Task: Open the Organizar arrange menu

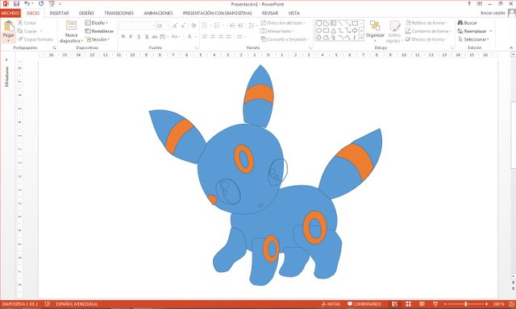Action: click(375, 31)
